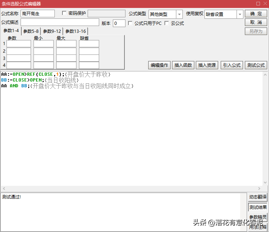
Task: Click the 另存为 button
Action: [x=256, y=31]
